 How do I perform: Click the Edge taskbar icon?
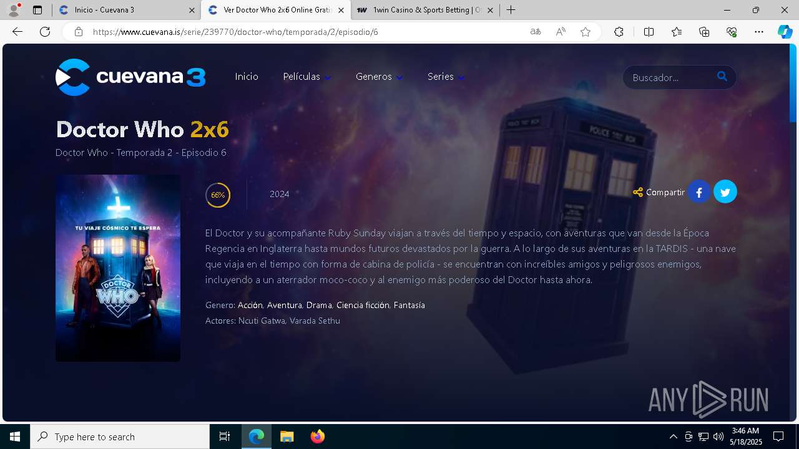(x=257, y=437)
